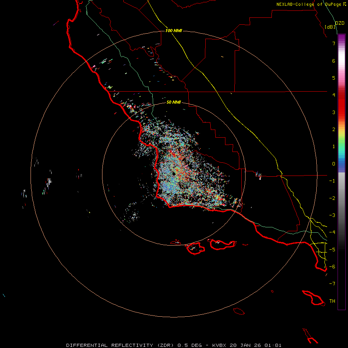This screenshot has height=348, width=348.
Task: Click the DZD legend title
Action: coord(339,23)
